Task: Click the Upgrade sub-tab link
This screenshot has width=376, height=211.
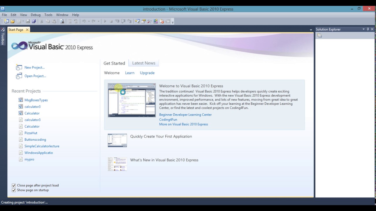Action: [147, 73]
